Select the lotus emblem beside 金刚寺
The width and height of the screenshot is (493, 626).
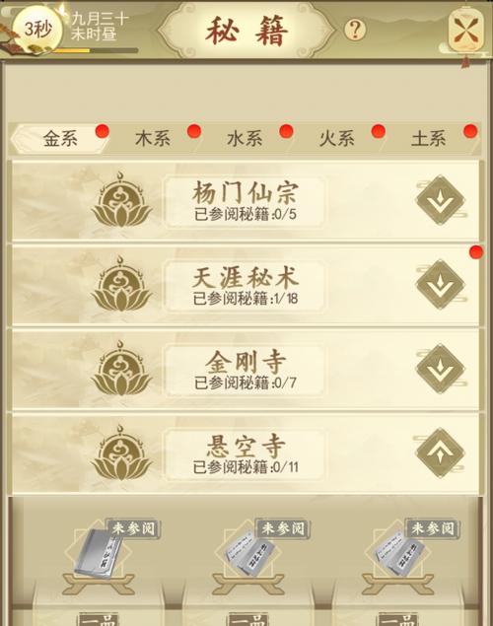click(121, 368)
